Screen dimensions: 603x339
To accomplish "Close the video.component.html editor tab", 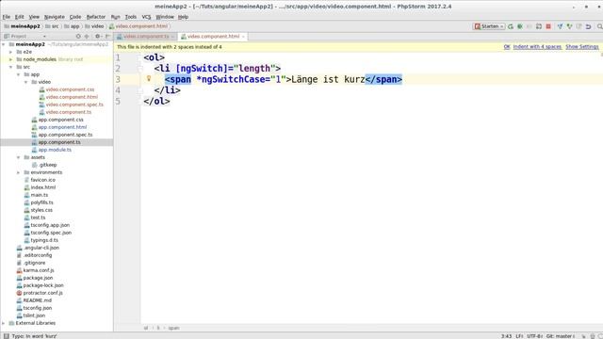I will click(243, 37).
